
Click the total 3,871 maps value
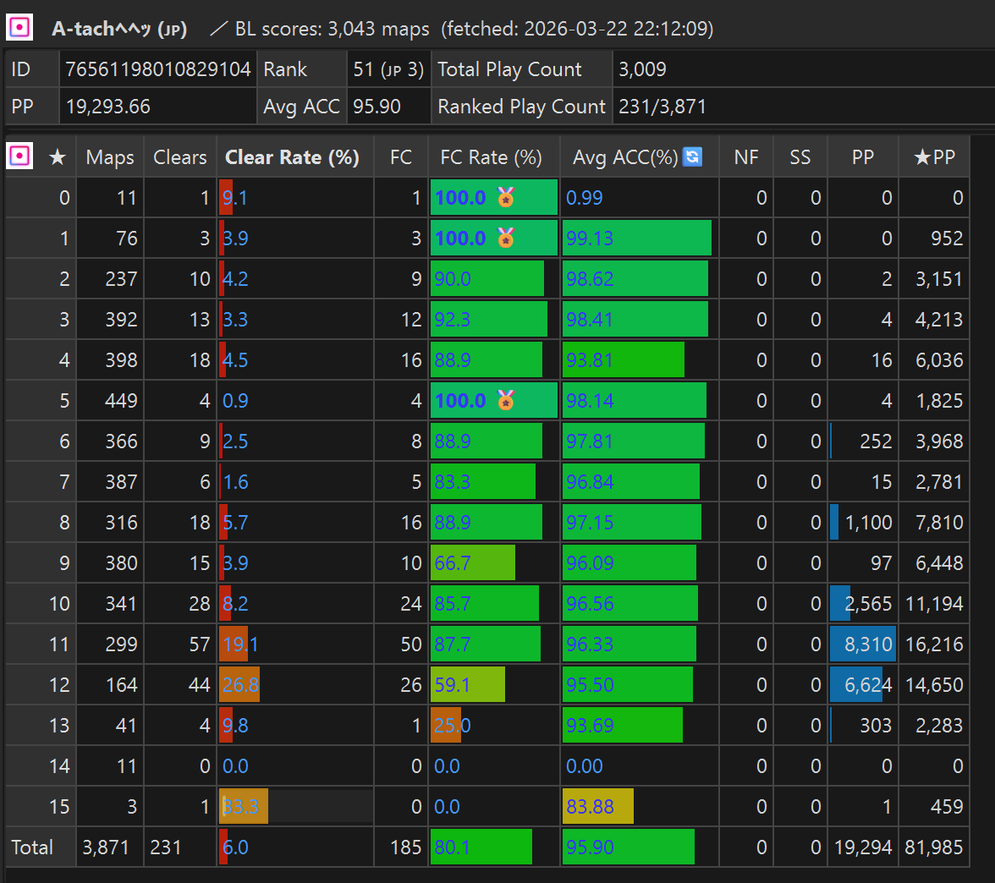[110, 847]
